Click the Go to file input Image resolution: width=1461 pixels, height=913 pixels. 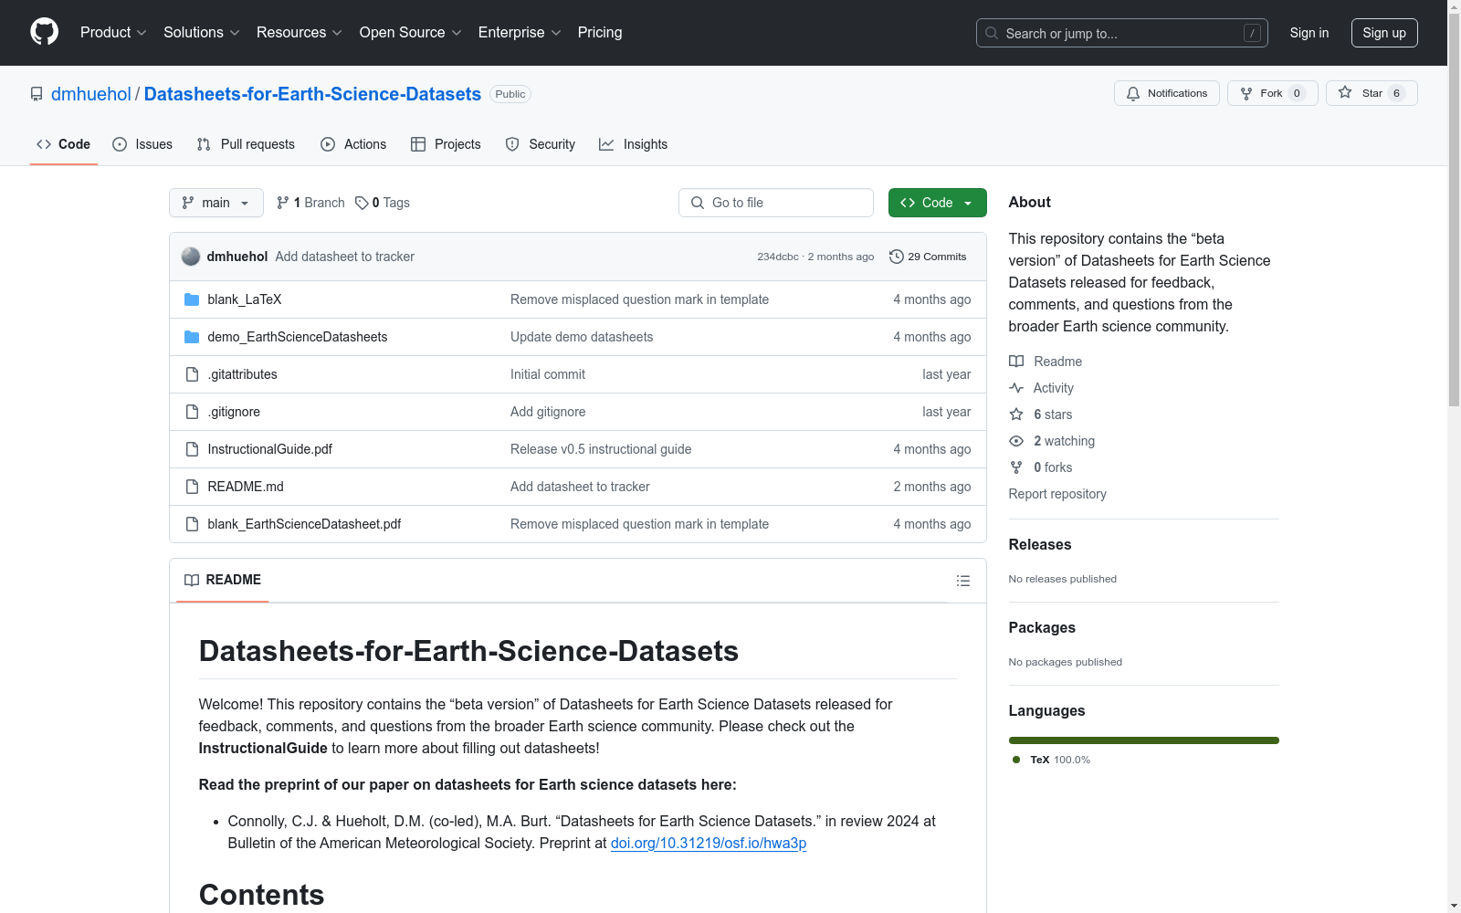(776, 203)
